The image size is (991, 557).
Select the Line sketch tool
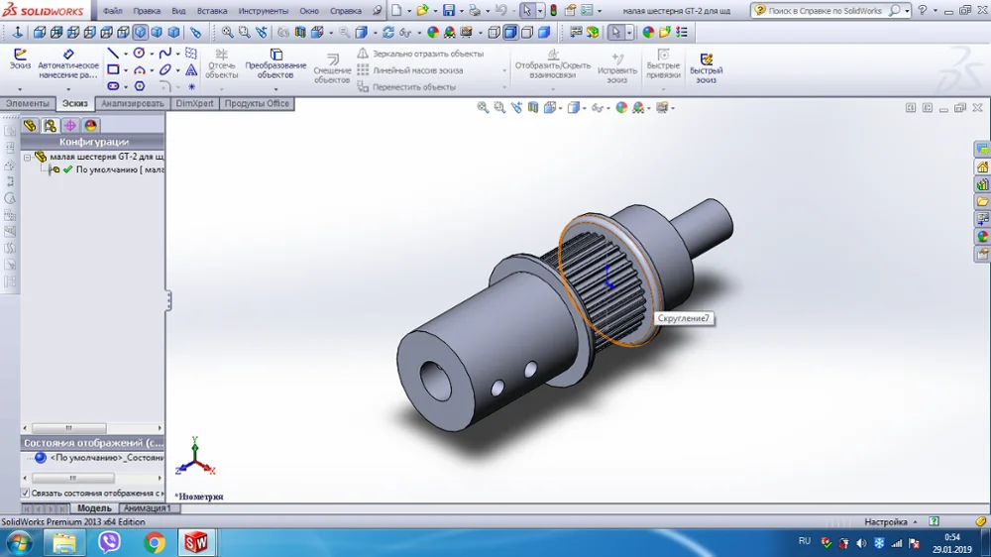coord(113,54)
